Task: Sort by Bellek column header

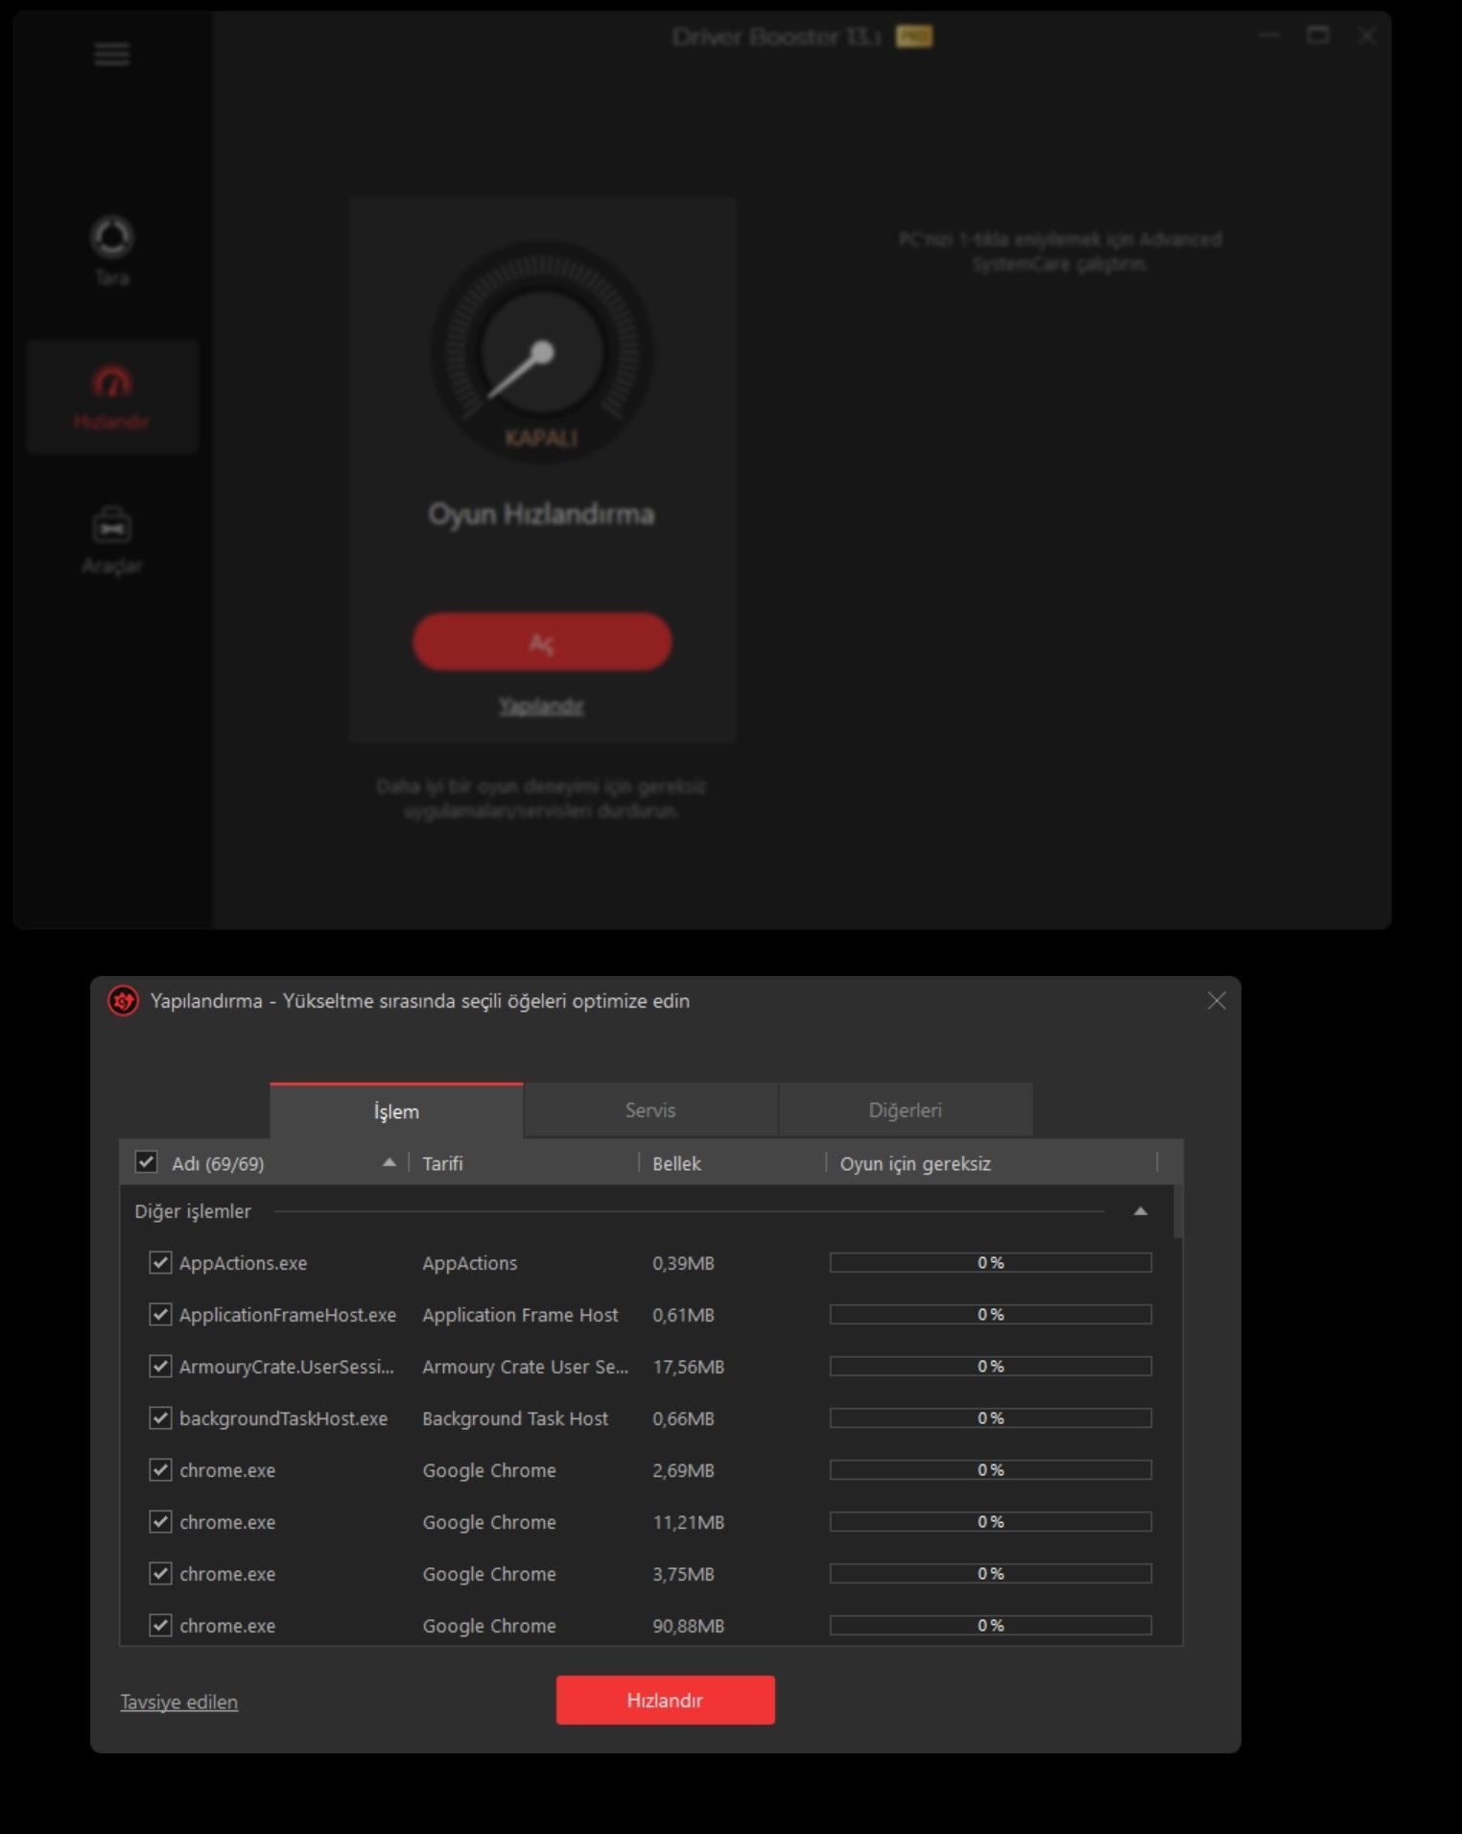Action: [x=676, y=1163]
